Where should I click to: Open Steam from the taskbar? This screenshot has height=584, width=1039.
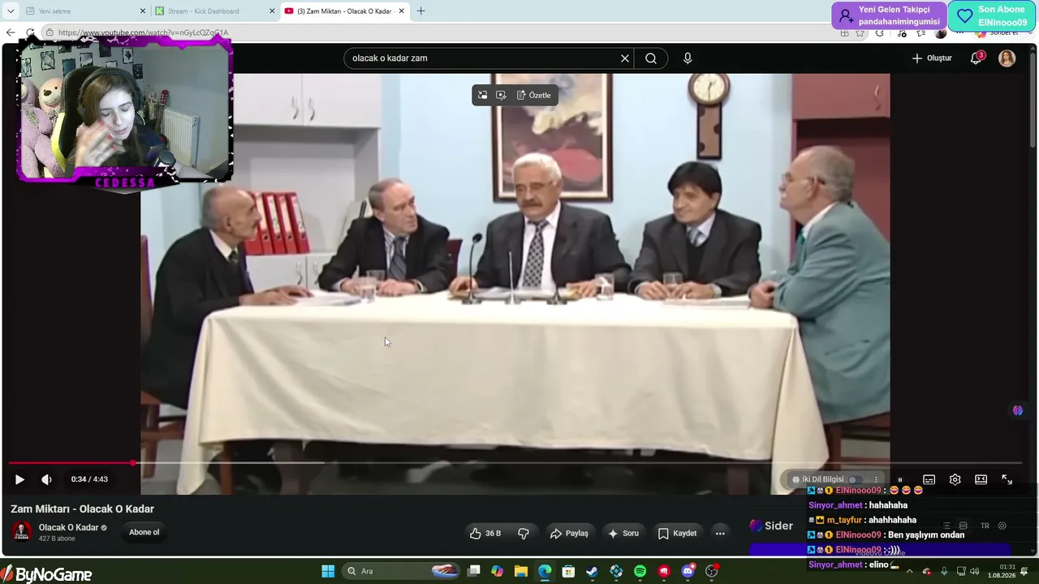point(592,571)
